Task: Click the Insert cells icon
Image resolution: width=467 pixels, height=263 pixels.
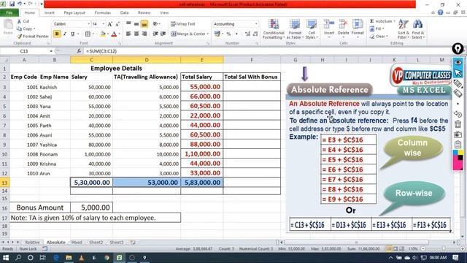Action: click(x=329, y=25)
